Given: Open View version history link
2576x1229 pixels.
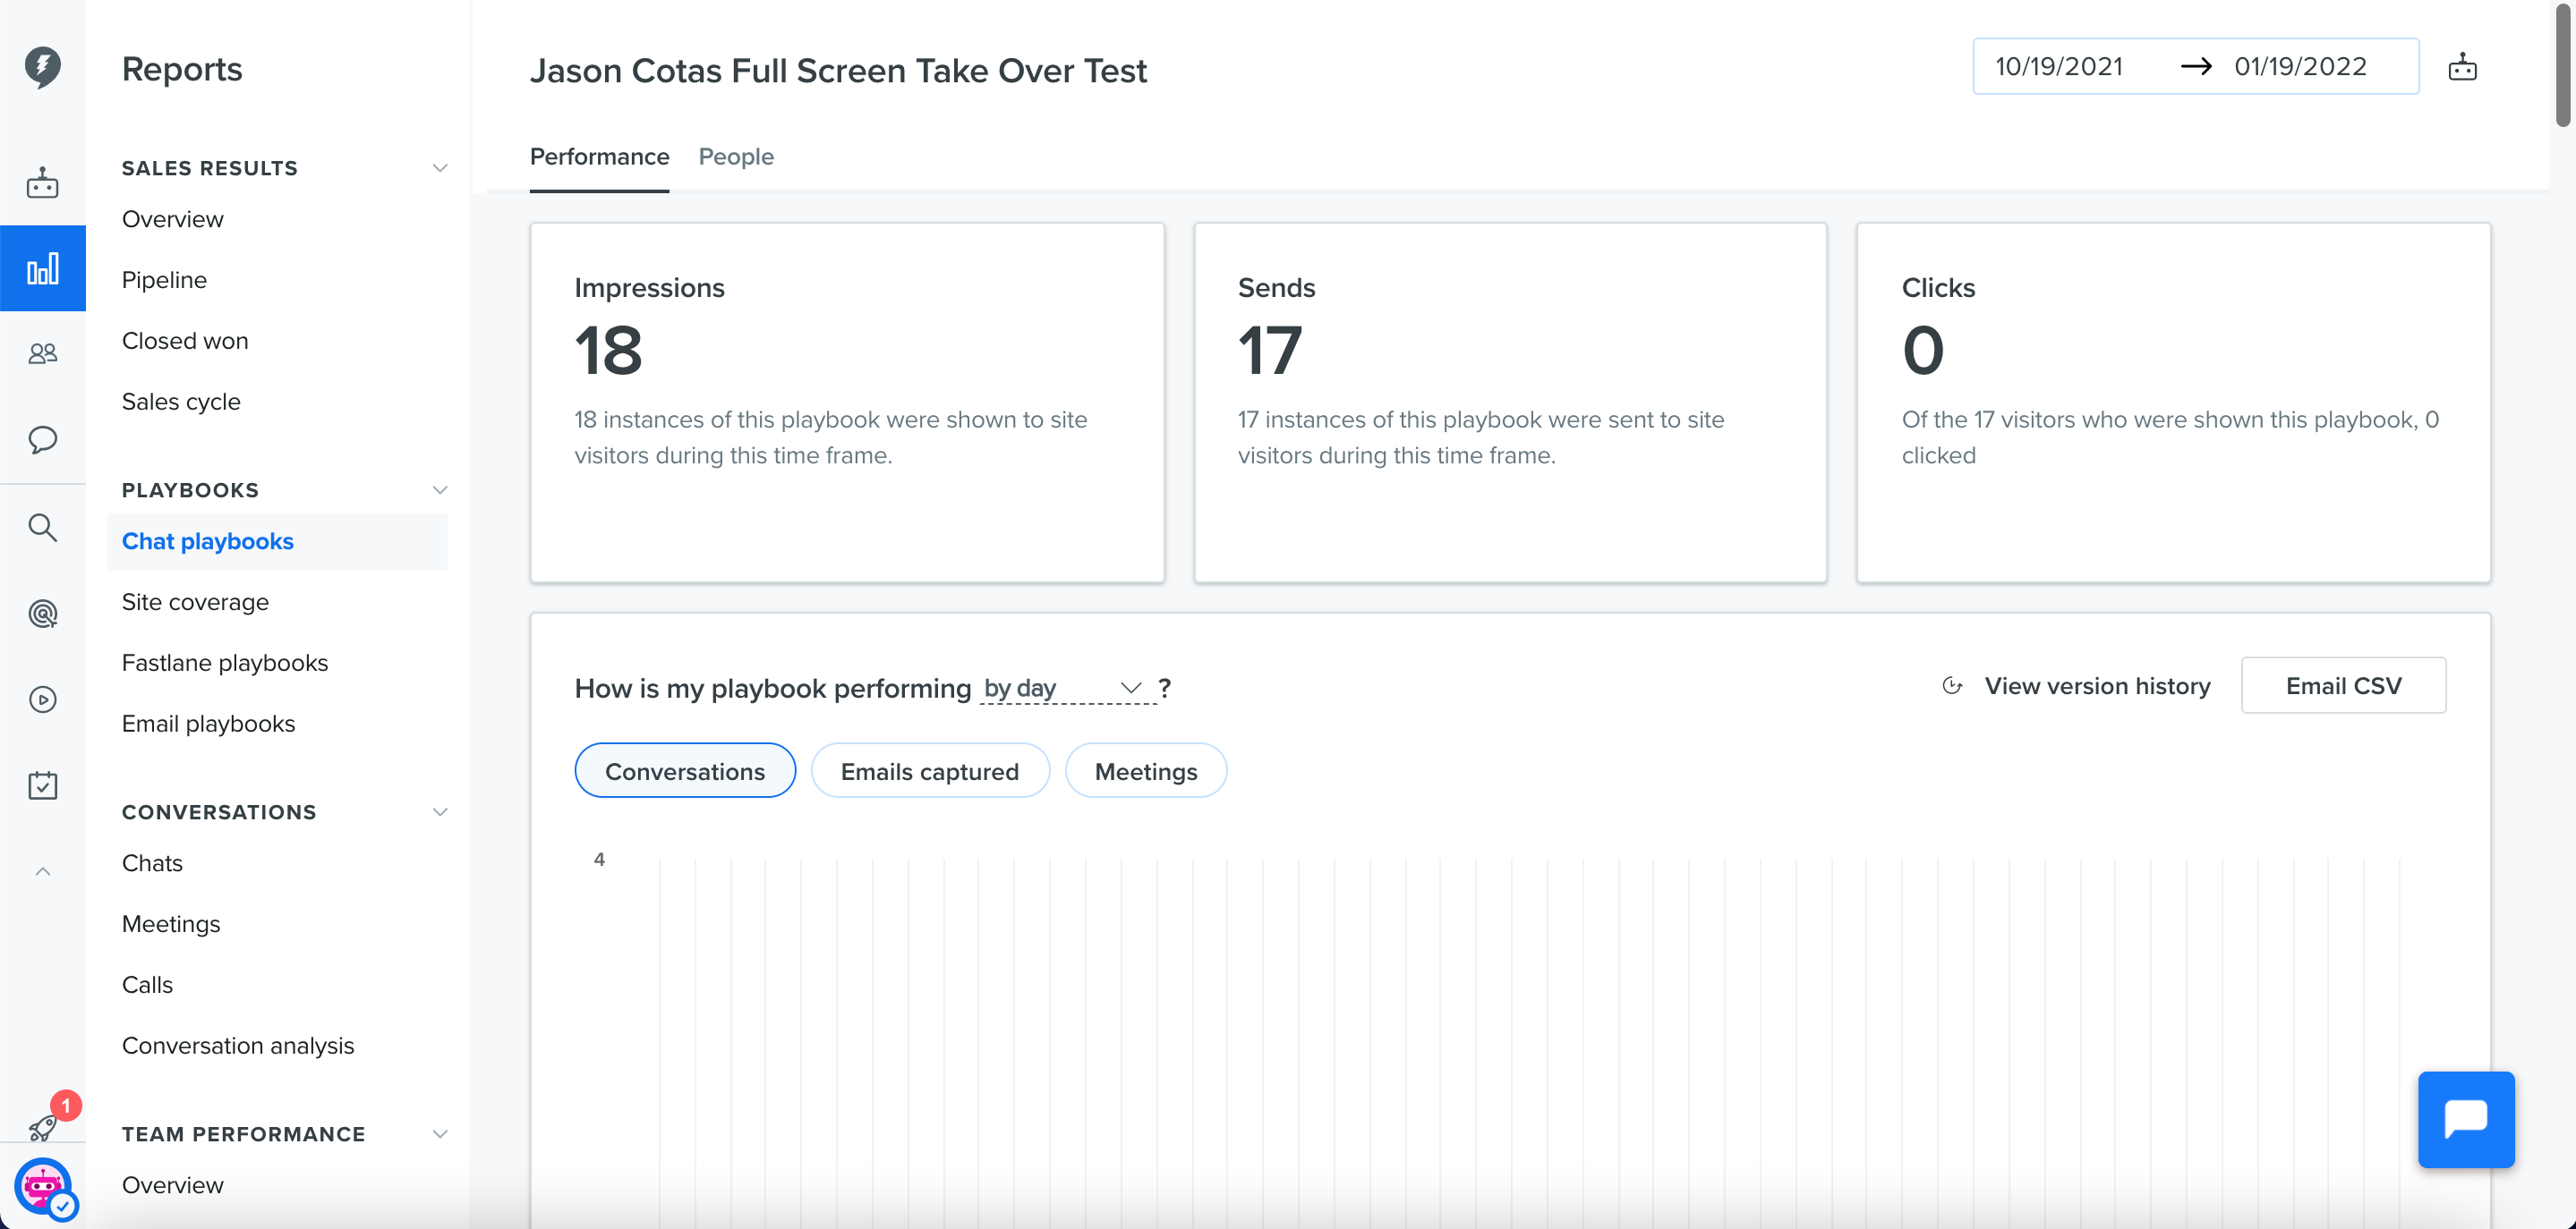Looking at the screenshot, I should (x=2097, y=685).
